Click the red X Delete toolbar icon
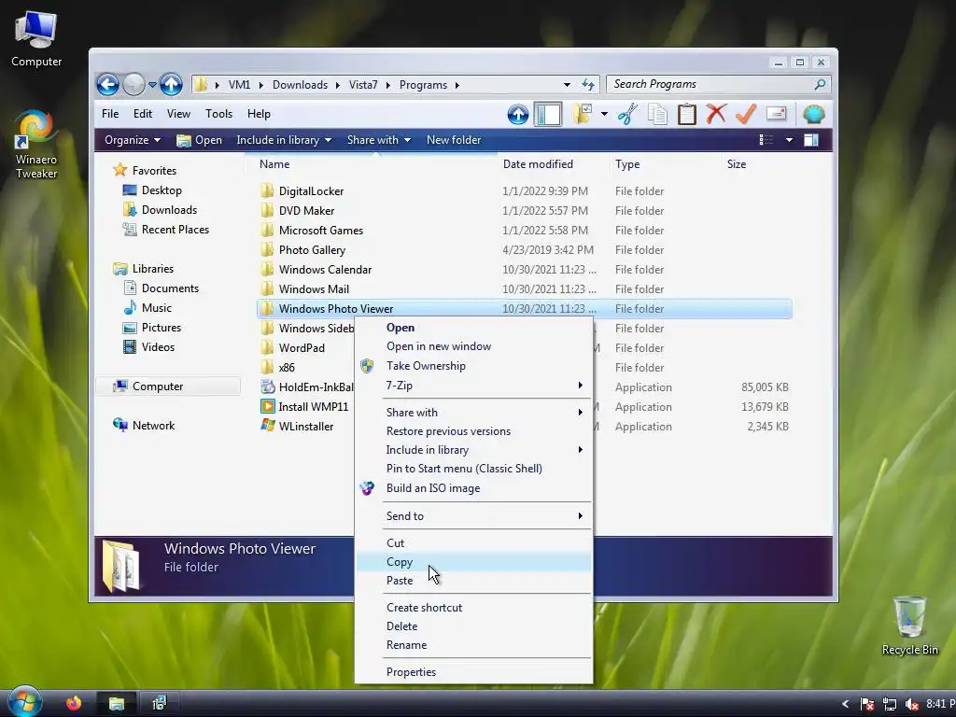This screenshot has width=956, height=717. click(716, 114)
